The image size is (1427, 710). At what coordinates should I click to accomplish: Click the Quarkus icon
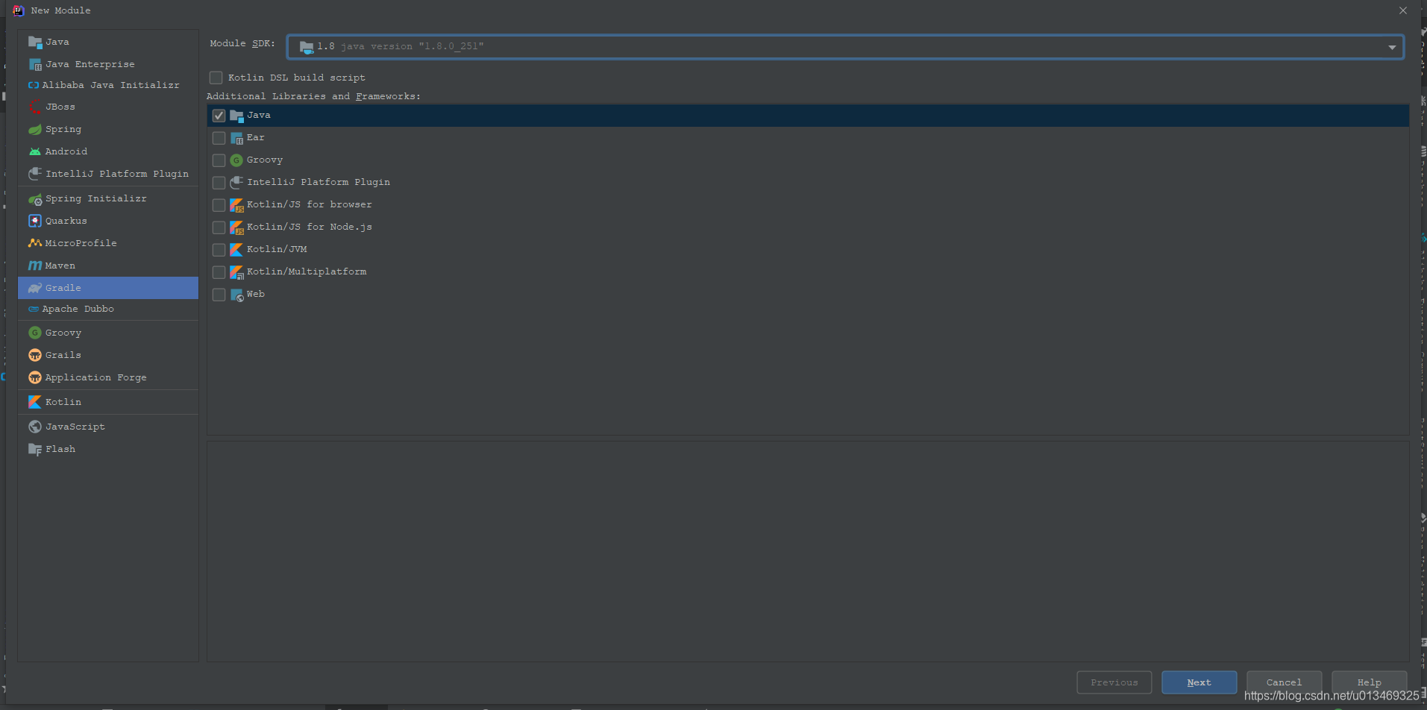pos(35,222)
